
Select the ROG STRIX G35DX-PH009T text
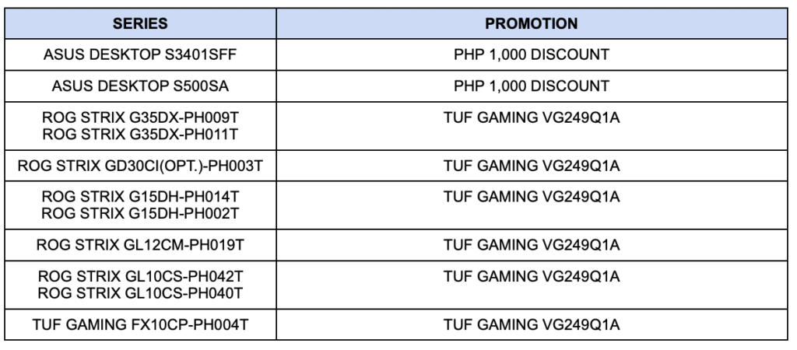click(140, 118)
